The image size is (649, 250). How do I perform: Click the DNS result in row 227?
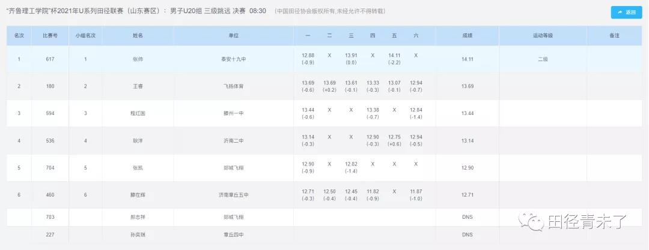(x=468, y=234)
